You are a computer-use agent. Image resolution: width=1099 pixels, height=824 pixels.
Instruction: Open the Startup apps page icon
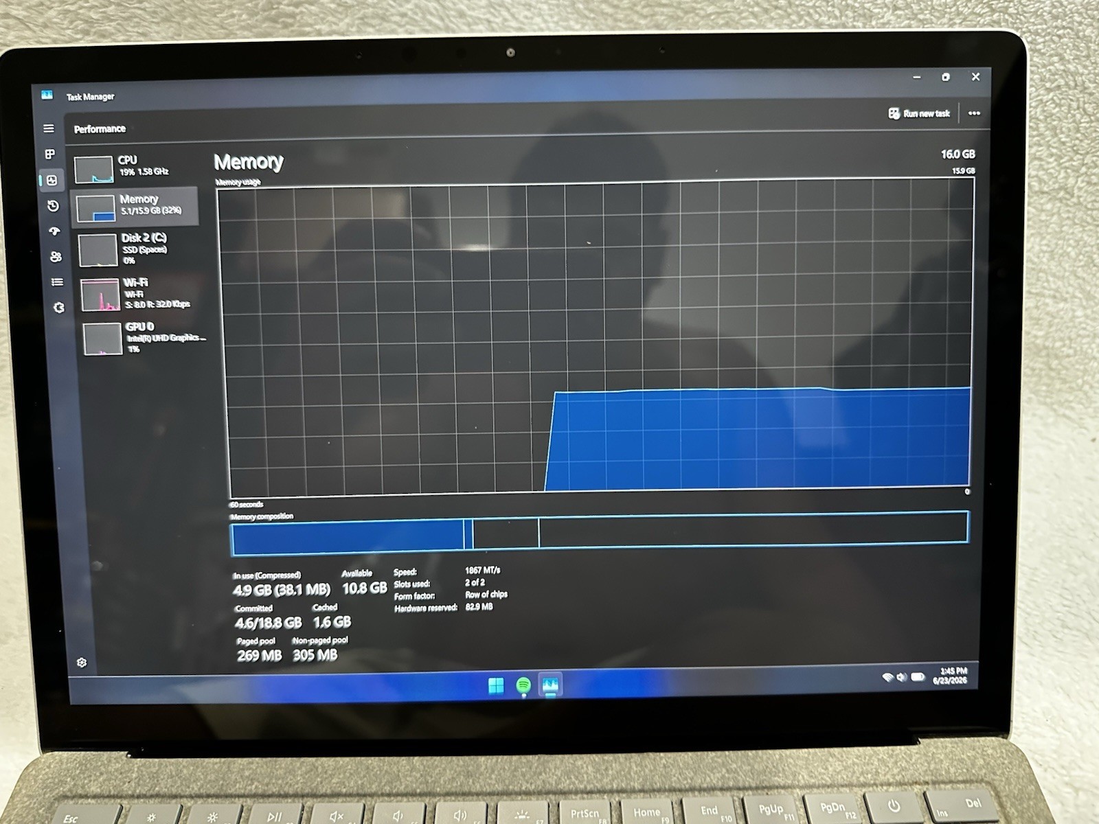(x=54, y=231)
